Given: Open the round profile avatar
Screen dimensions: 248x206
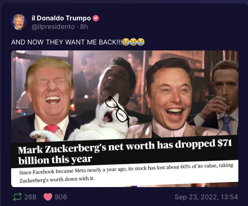Looking at the screenshot, I should coord(19,22).
